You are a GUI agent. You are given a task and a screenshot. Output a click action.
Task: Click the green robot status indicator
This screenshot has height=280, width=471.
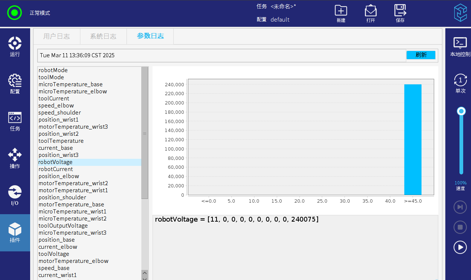pyautogui.click(x=15, y=13)
